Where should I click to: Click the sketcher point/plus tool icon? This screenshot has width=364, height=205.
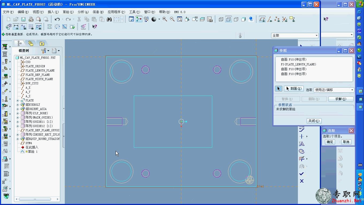[302, 136]
